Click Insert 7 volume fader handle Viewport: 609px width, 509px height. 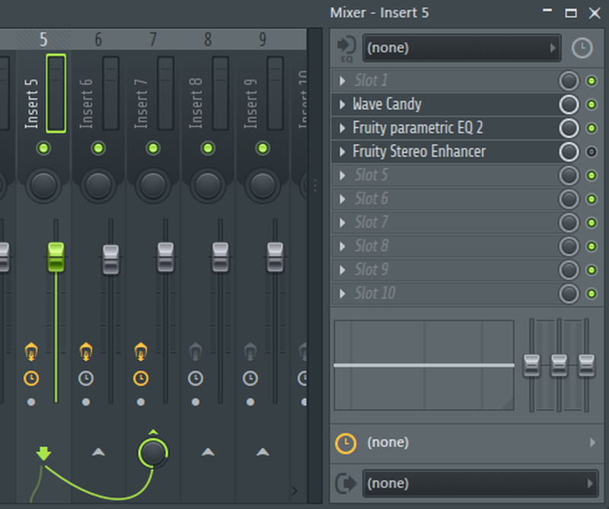(165, 257)
